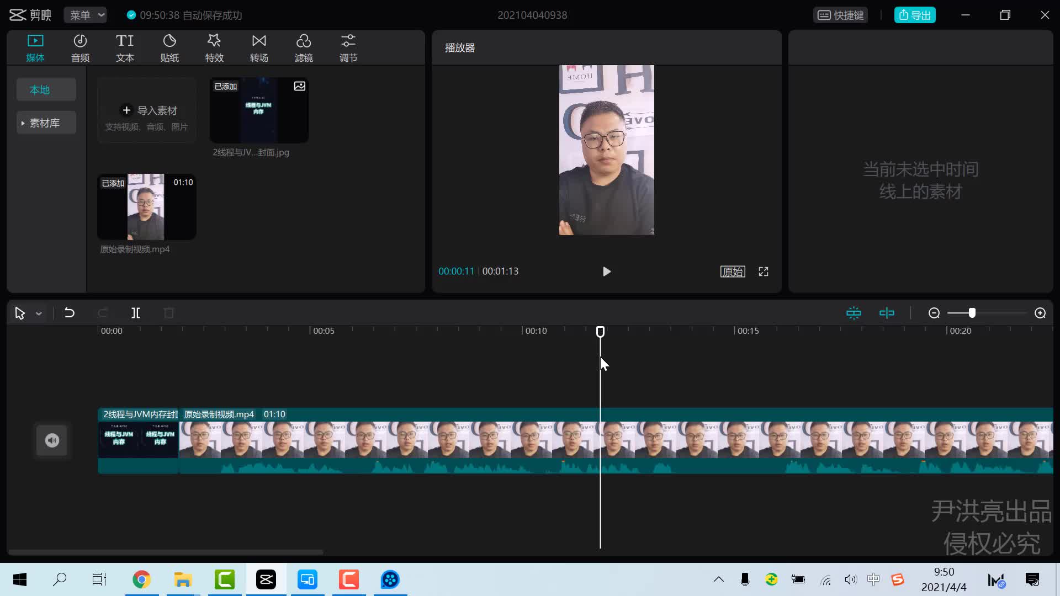This screenshot has height=596, width=1060.
Task: Open the Filters (滤镜) panel
Action: pos(304,48)
